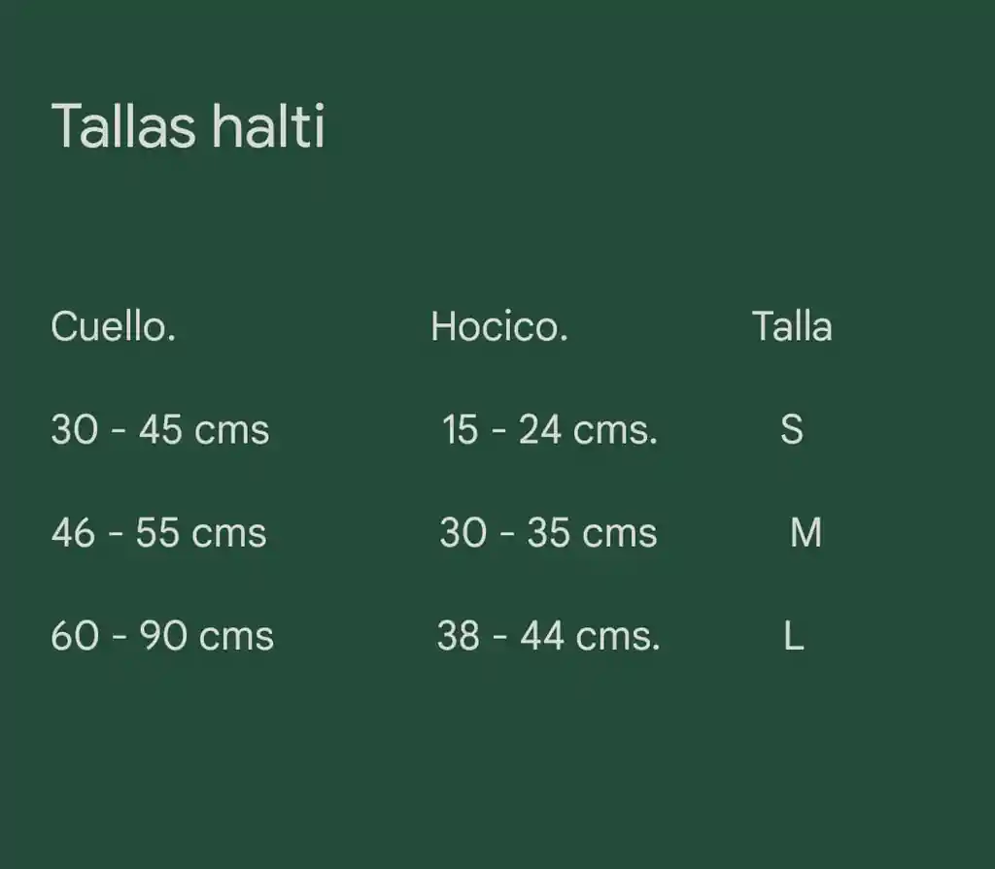Click the neck measurement "46 - 55 cms"
This screenshot has height=869, width=995.
click(158, 532)
